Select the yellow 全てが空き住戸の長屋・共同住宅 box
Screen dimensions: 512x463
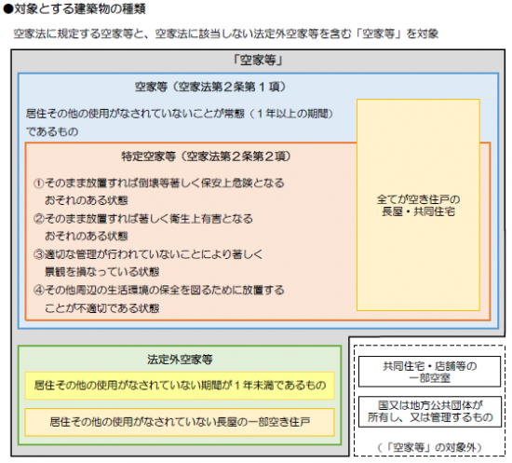(418, 205)
